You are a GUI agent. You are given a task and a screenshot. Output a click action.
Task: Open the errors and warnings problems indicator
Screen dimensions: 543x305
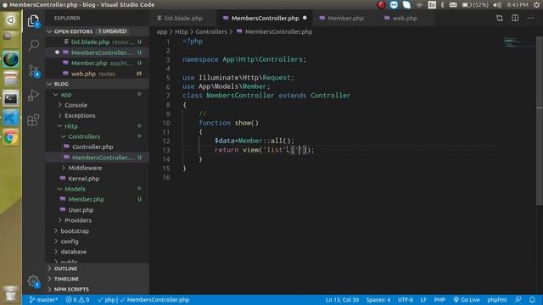[77, 300]
